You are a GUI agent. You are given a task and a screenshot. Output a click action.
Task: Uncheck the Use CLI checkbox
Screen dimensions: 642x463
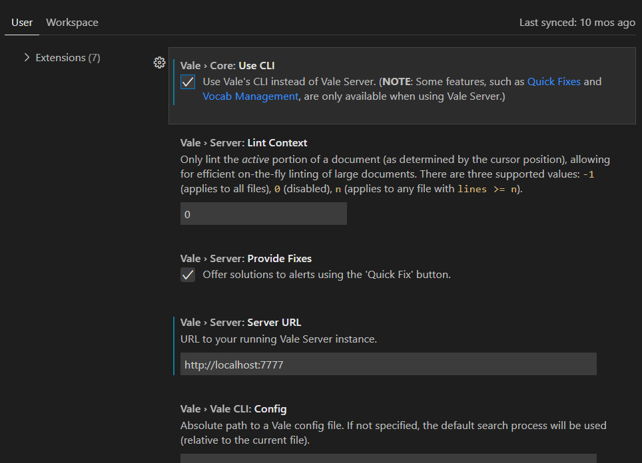point(186,82)
